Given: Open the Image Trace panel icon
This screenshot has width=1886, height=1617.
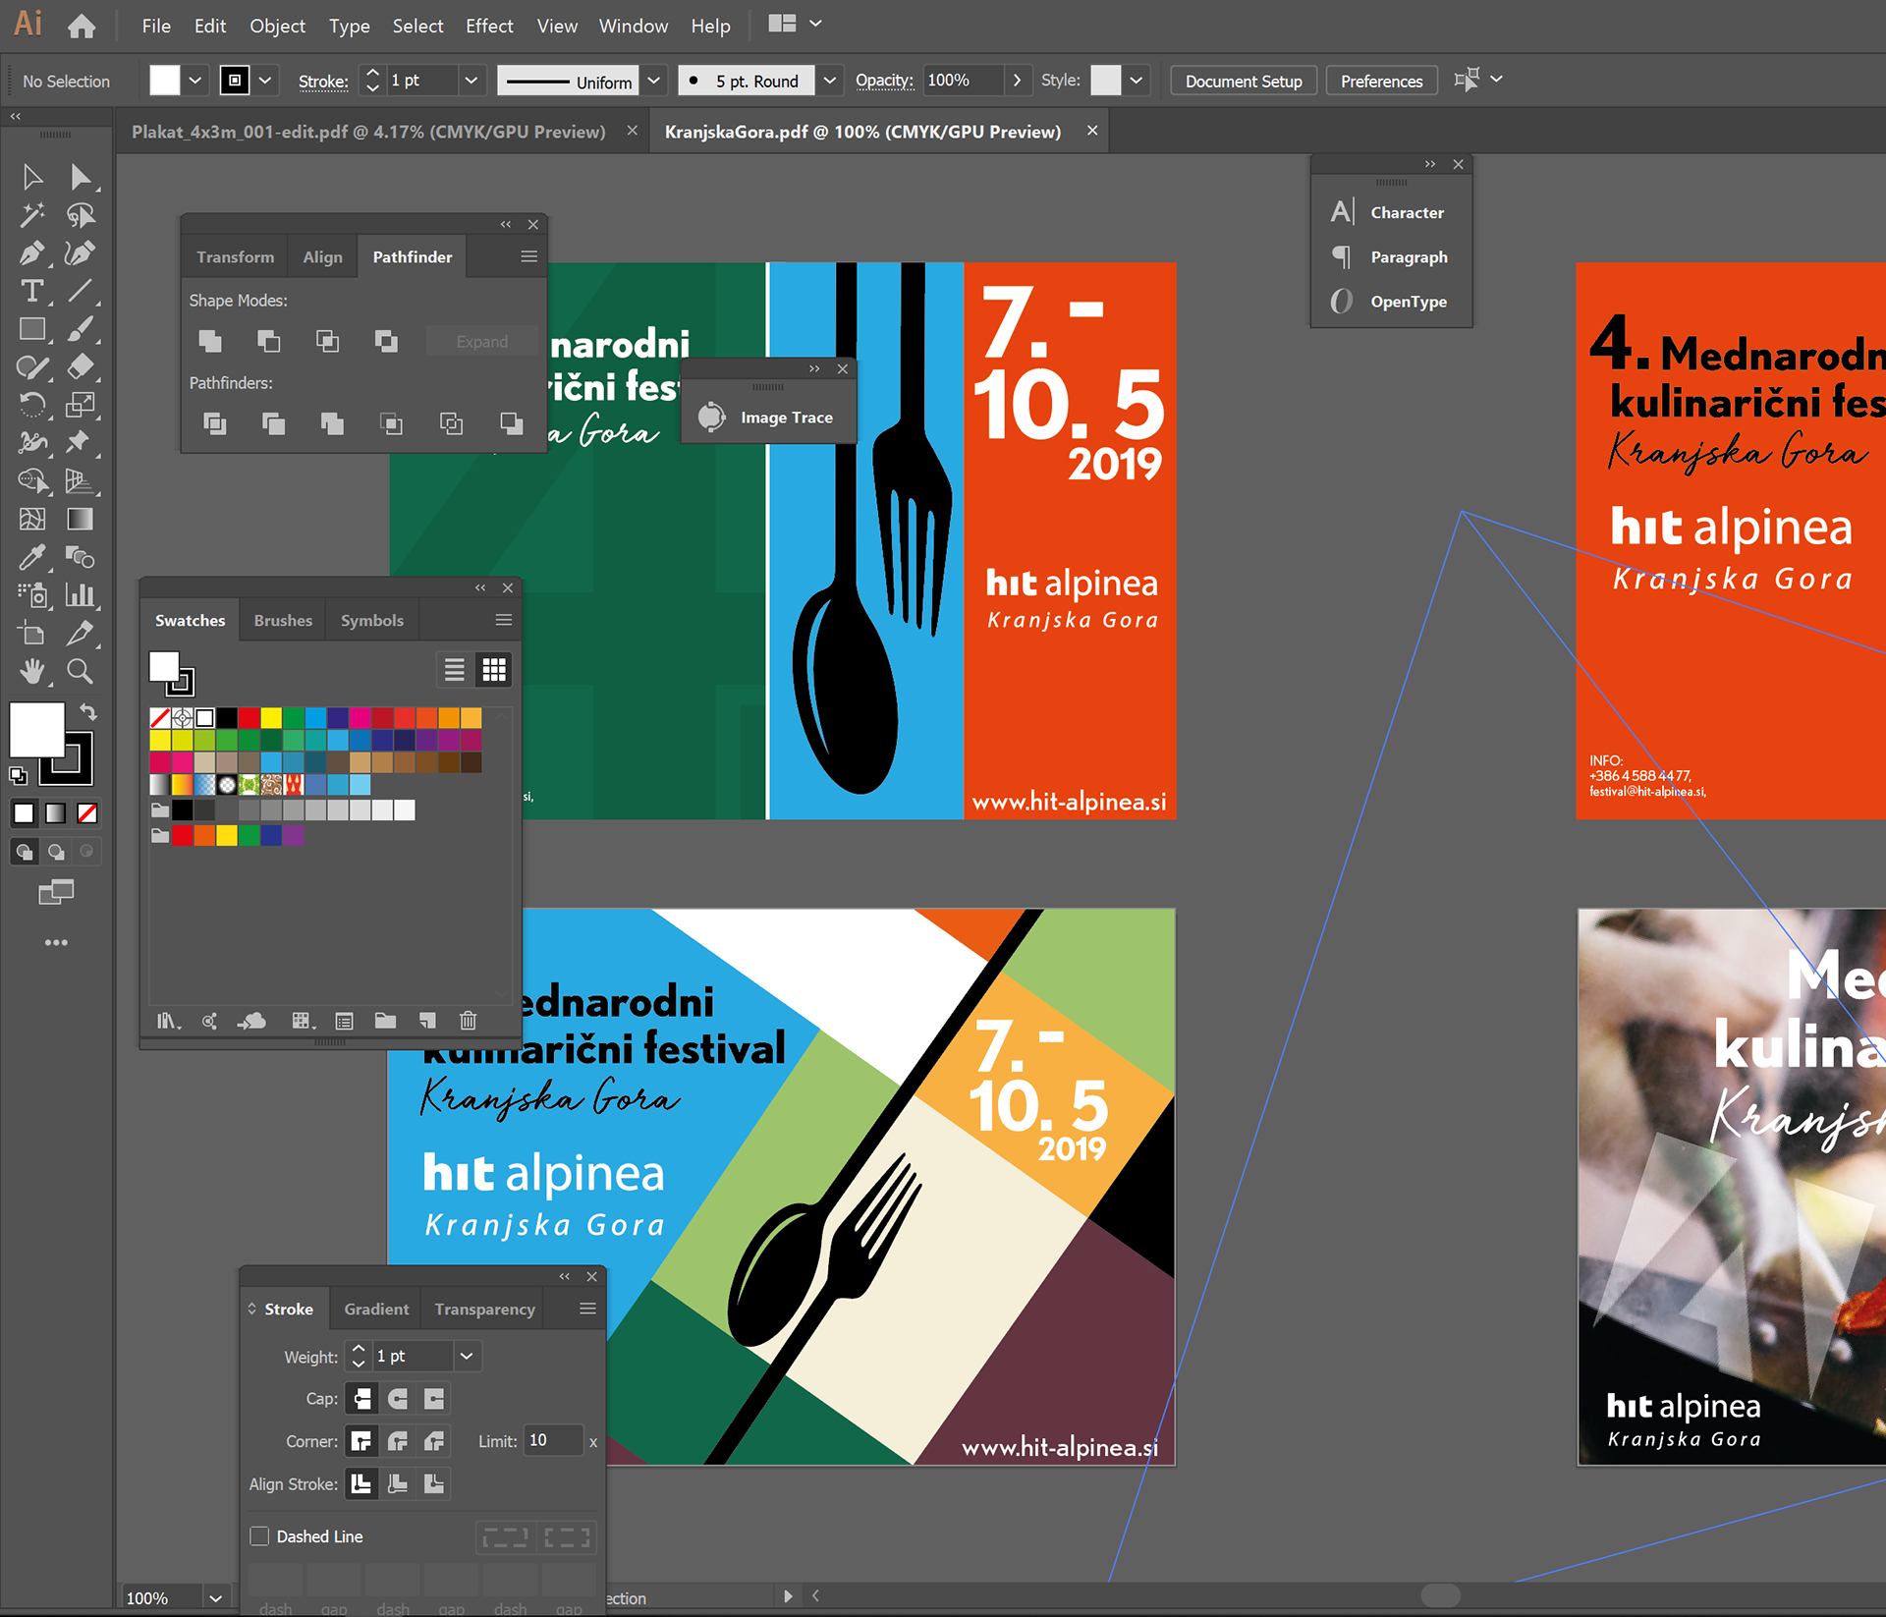Looking at the screenshot, I should [712, 418].
